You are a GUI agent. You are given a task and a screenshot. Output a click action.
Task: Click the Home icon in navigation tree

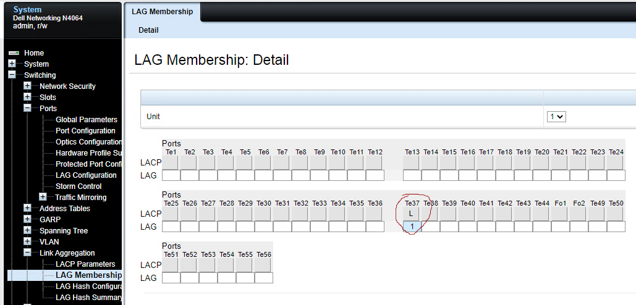14,53
